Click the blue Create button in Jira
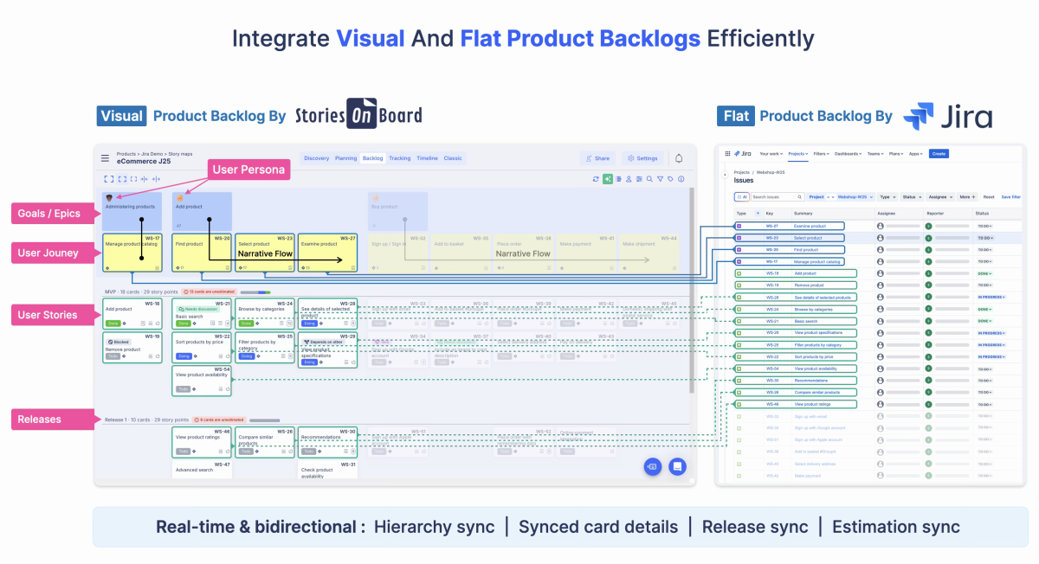1039x564 pixels. coord(939,154)
